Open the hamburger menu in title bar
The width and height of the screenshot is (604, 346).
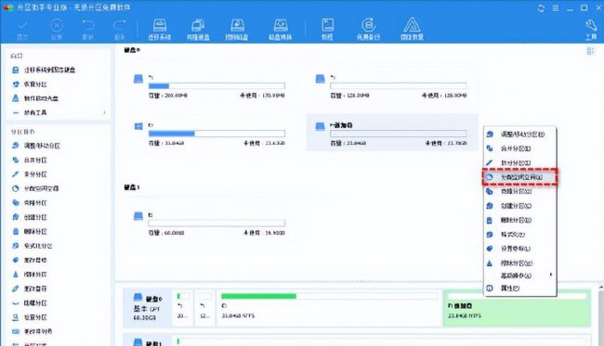coord(556,8)
